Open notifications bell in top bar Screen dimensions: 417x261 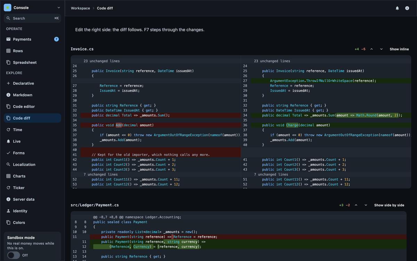397,8
